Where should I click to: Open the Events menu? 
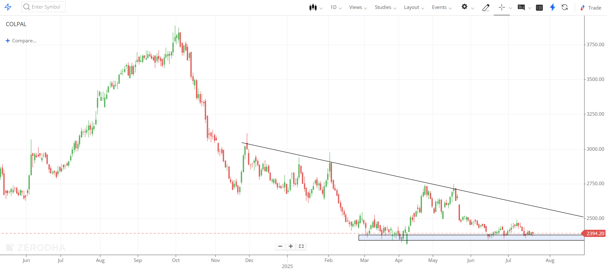(441, 7)
